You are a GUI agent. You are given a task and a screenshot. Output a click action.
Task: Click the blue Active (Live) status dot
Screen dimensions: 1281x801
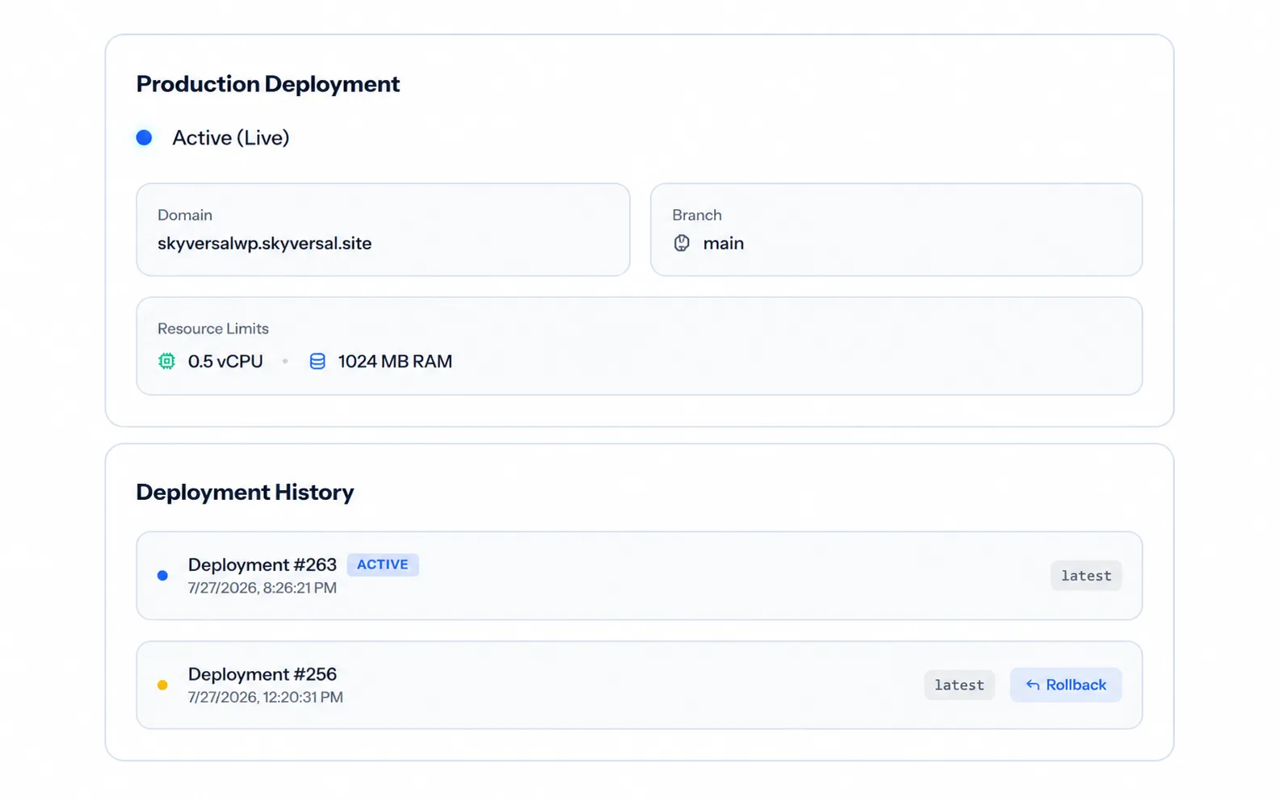pyautogui.click(x=144, y=137)
